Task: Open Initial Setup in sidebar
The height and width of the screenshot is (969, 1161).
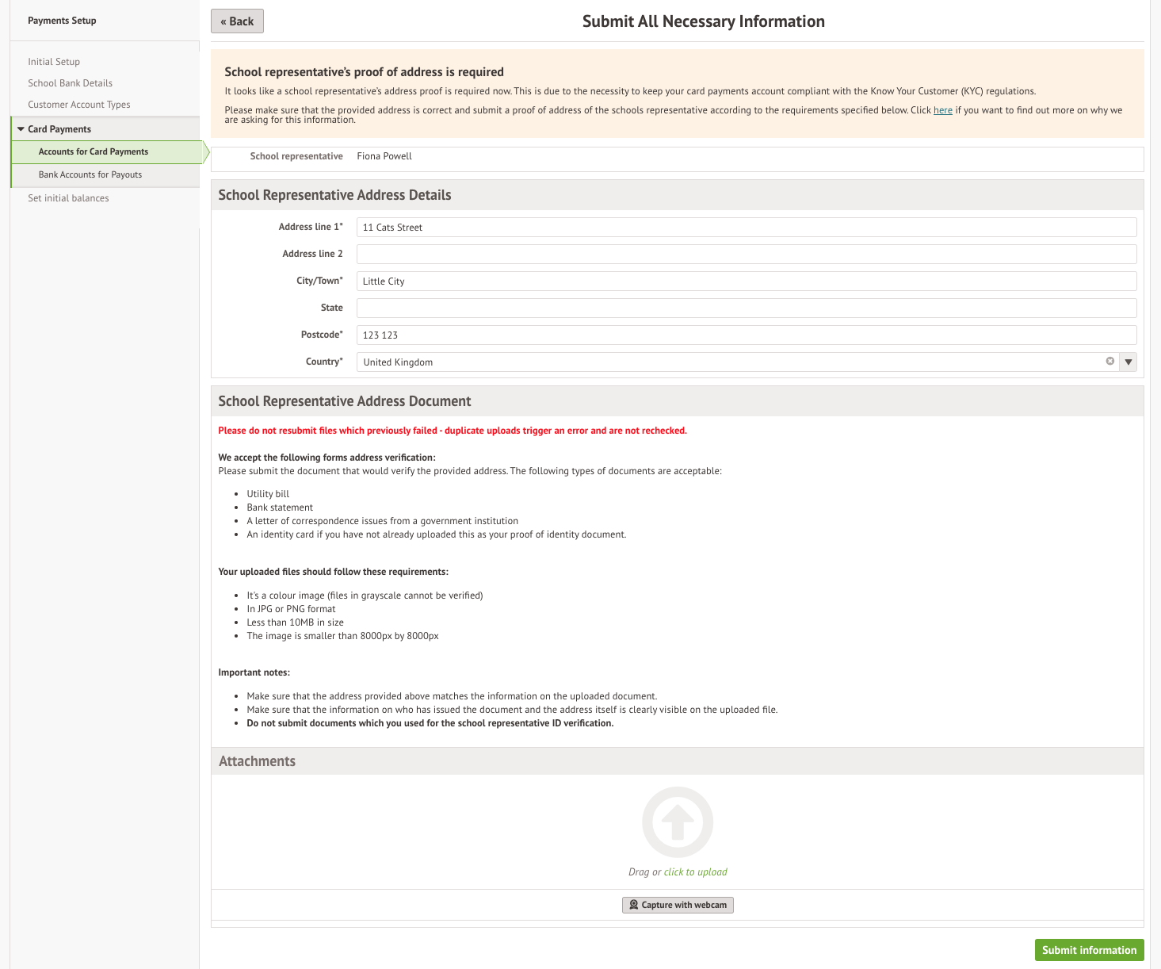Action: [x=54, y=62]
